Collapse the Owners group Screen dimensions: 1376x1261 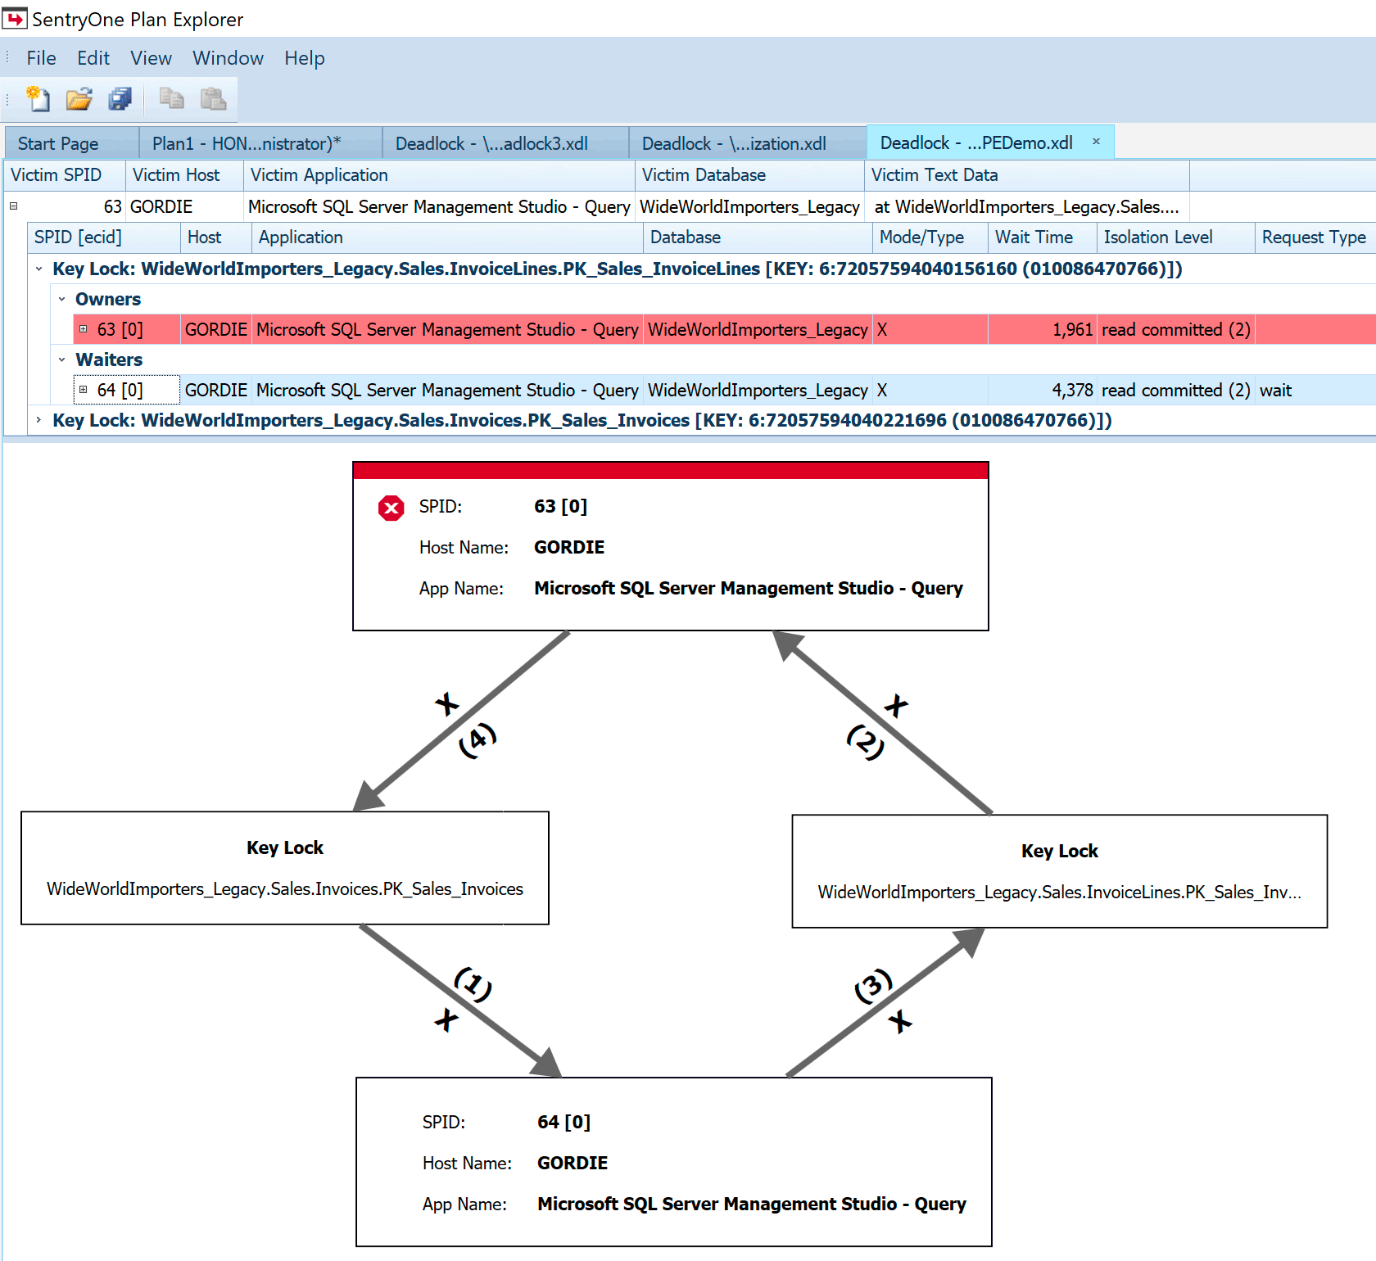(61, 299)
